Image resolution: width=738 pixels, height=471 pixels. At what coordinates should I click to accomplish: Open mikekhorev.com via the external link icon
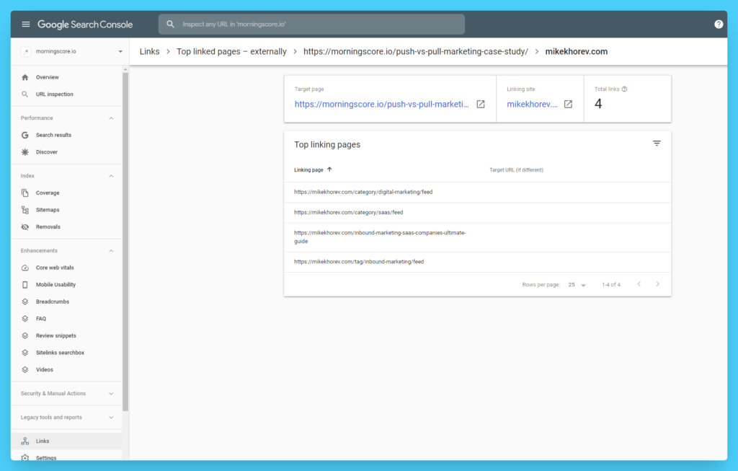point(567,104)
